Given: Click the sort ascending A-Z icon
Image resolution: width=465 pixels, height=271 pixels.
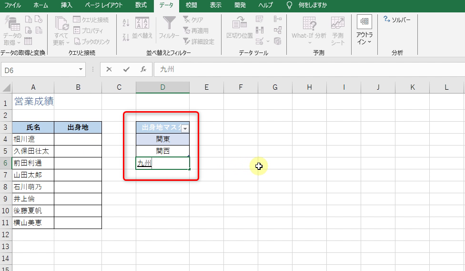Looking at the screenshot, I should 126,22.
